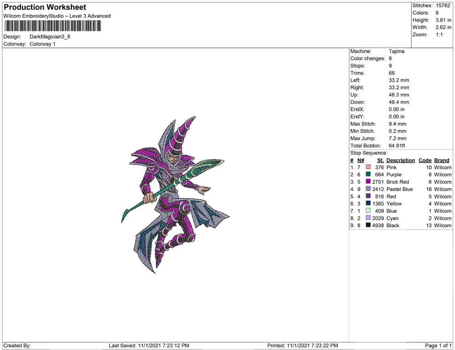This screenshot has height=350, width=455.
Task: Select the Brick Red thread swatch
Action: pyautogui.click(x=368, y=182)
